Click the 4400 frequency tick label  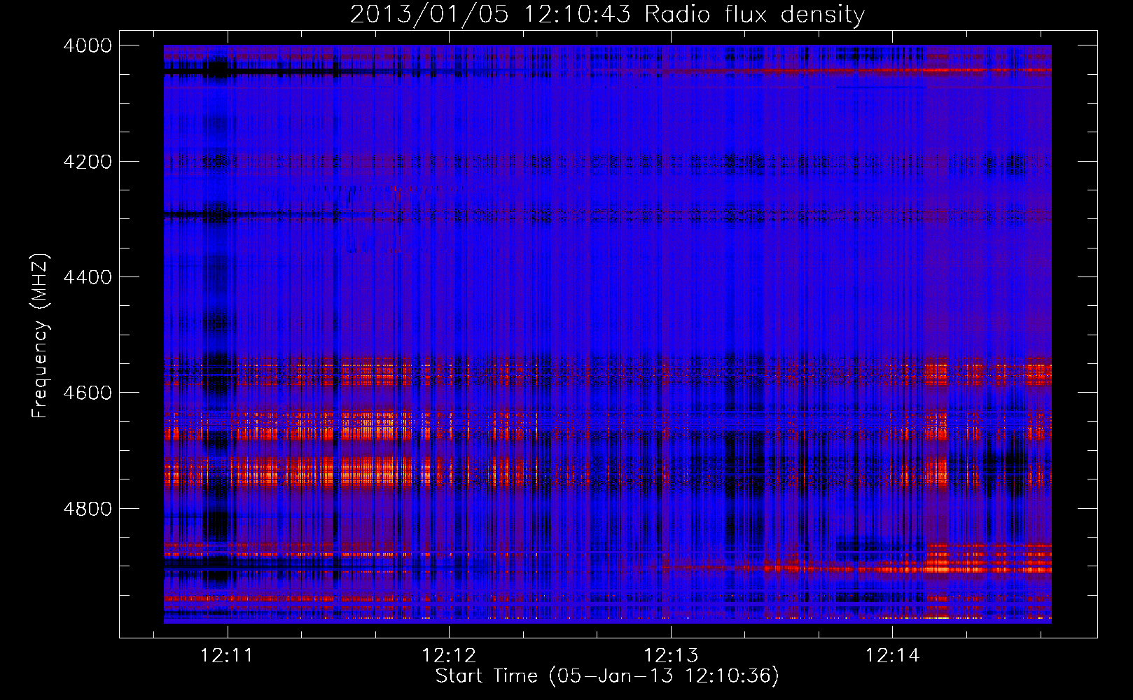(x=88, y=277)
